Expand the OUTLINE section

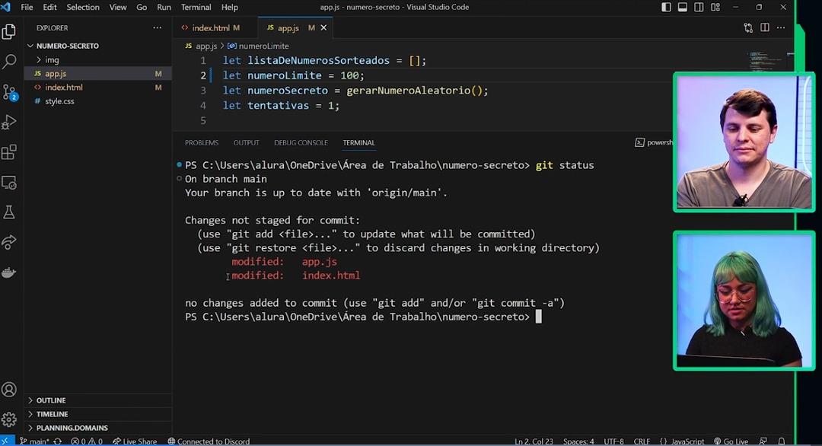[x=98, y=400]
